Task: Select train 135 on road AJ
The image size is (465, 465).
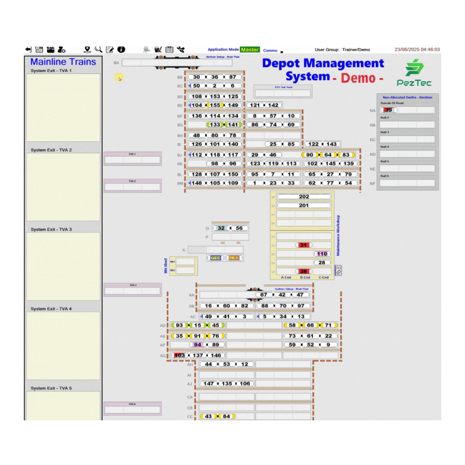Action: [x=226, y=384]
